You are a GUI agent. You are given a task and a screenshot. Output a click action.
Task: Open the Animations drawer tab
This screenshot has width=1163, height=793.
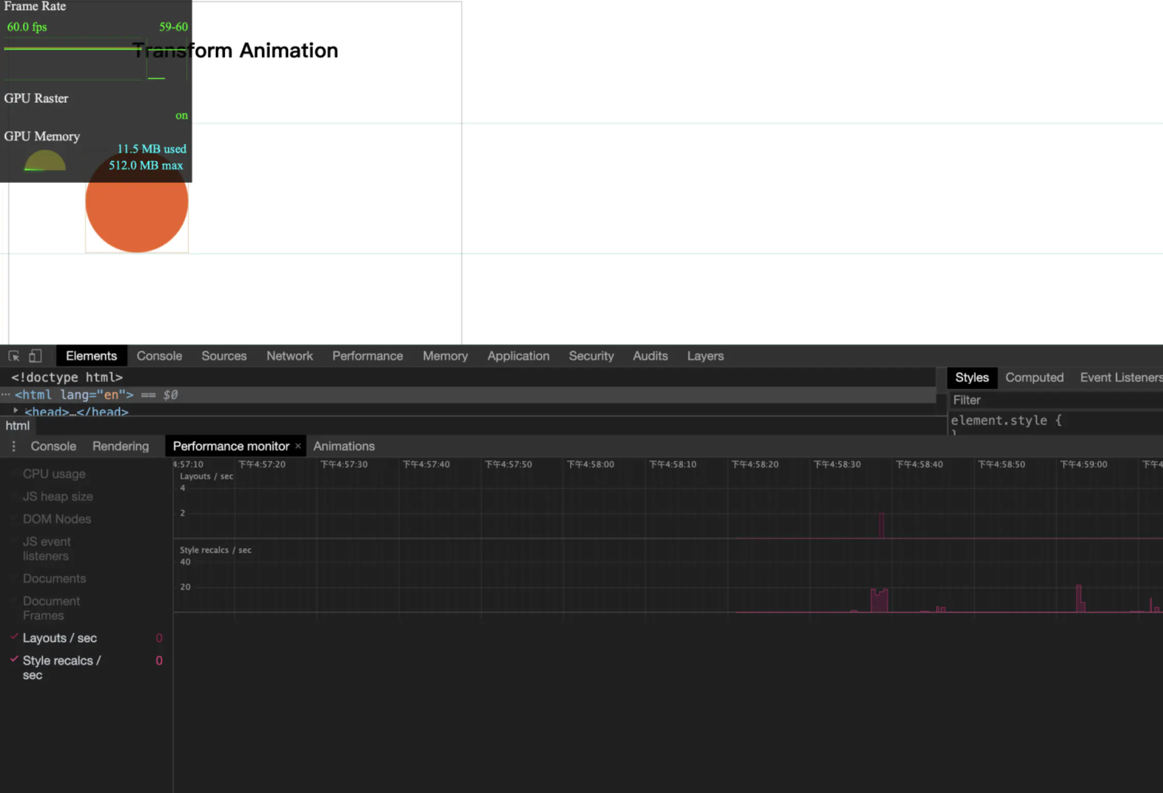344,446
